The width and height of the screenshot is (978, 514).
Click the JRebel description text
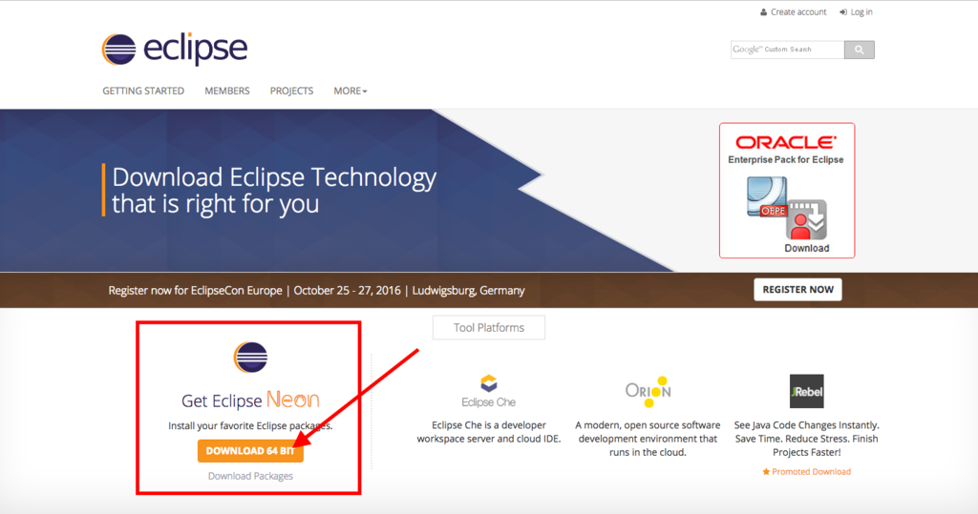(806, 439)
